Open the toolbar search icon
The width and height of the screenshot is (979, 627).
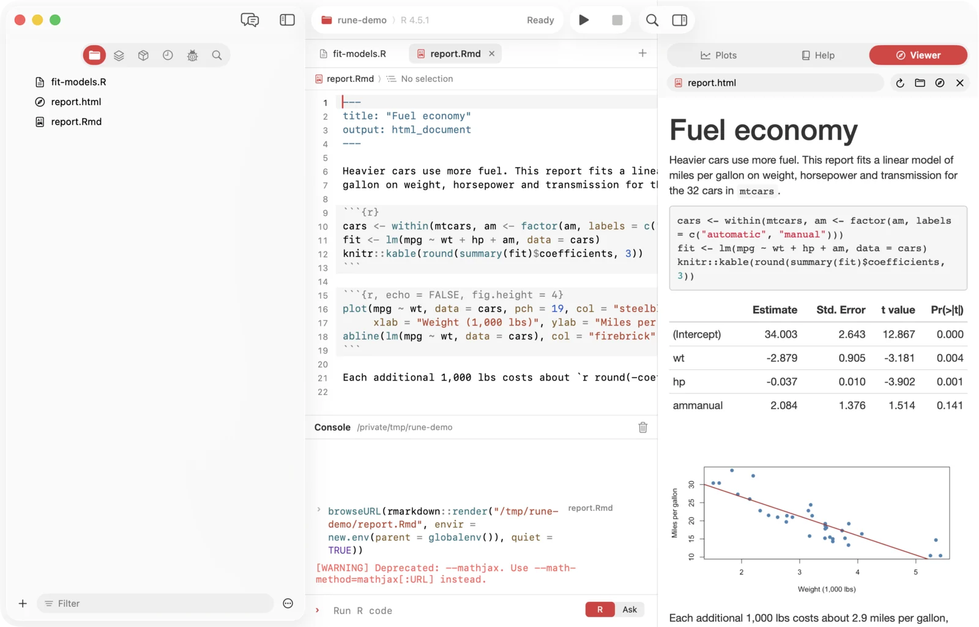pyautogui.click(x=652, y=20)
